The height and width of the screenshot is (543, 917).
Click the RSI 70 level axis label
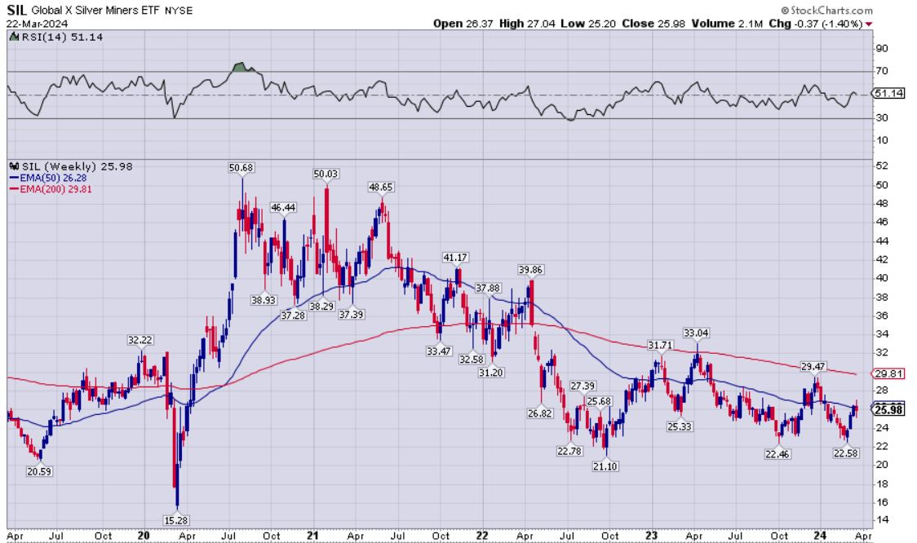coord(882,71)
